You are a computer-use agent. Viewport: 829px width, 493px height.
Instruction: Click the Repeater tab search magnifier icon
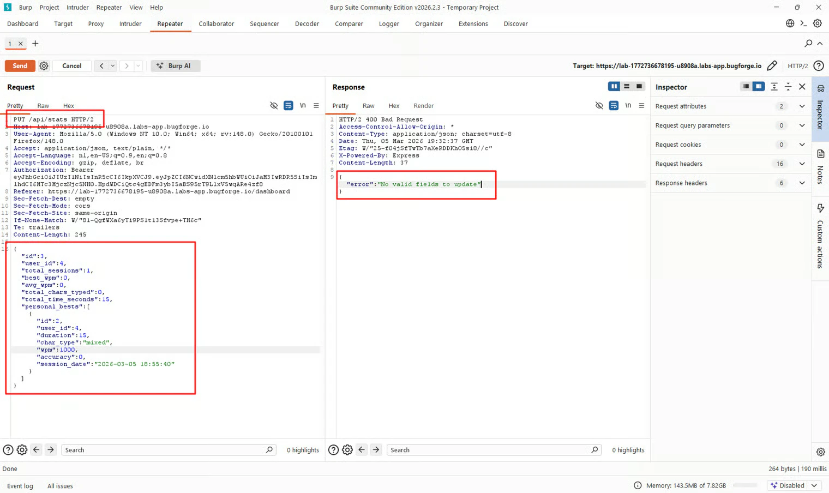coord(808,43)
